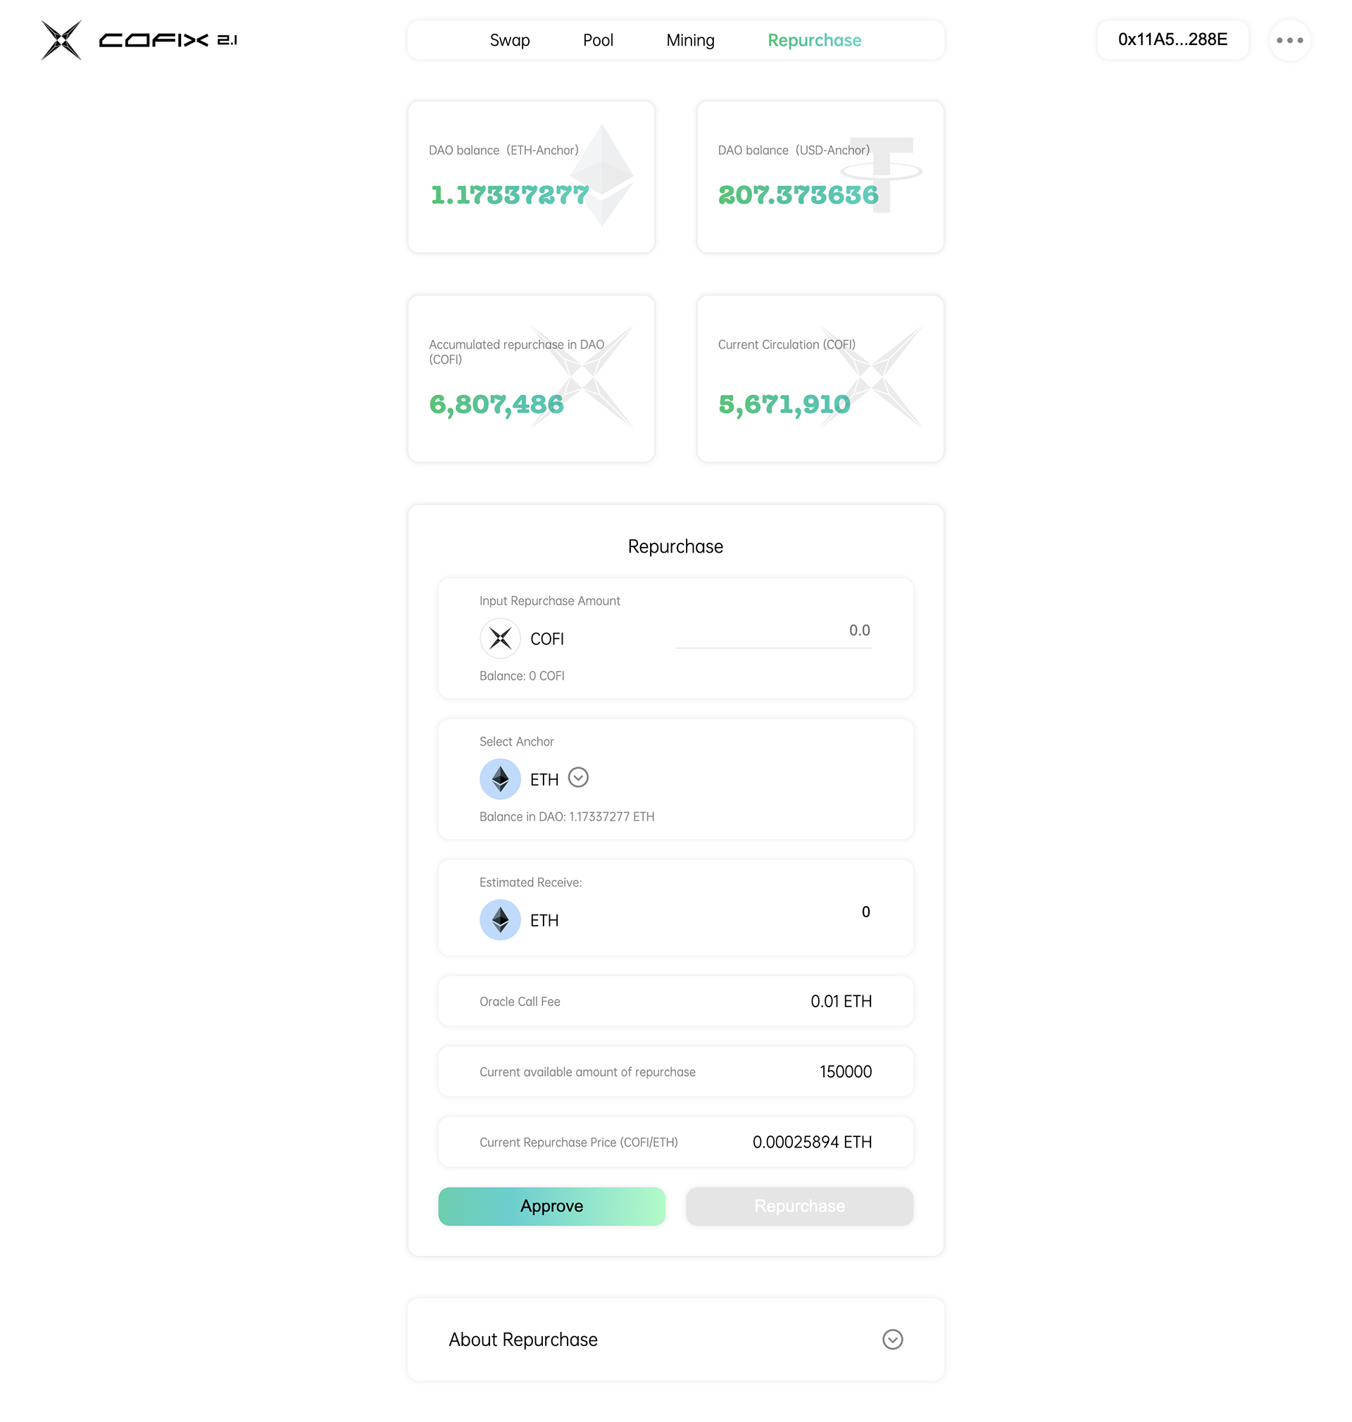Open the three-dots more menu
Screen dimensions: 1352x1422
click(x=1289, y=40)
